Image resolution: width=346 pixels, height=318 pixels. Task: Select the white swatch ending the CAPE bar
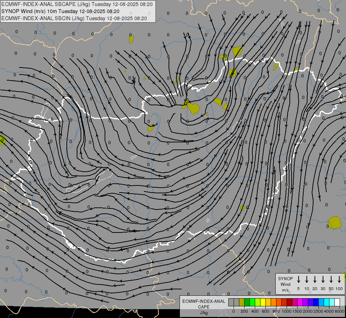[x=337, y=302]
